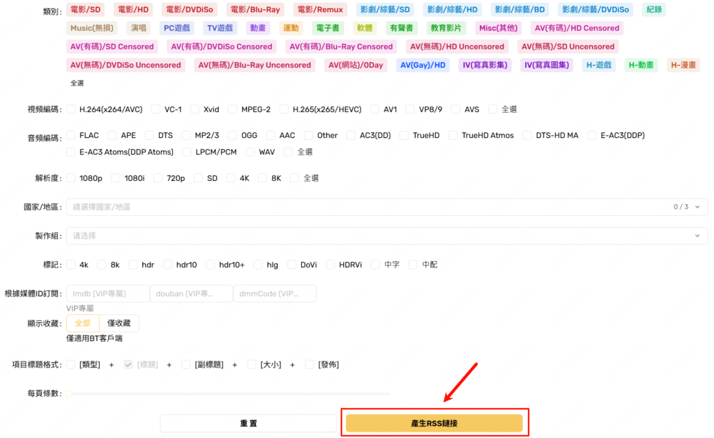Click the Imdb ID input field
The width and height of the screenshot is (714, 438).
[x=108, y=294]
